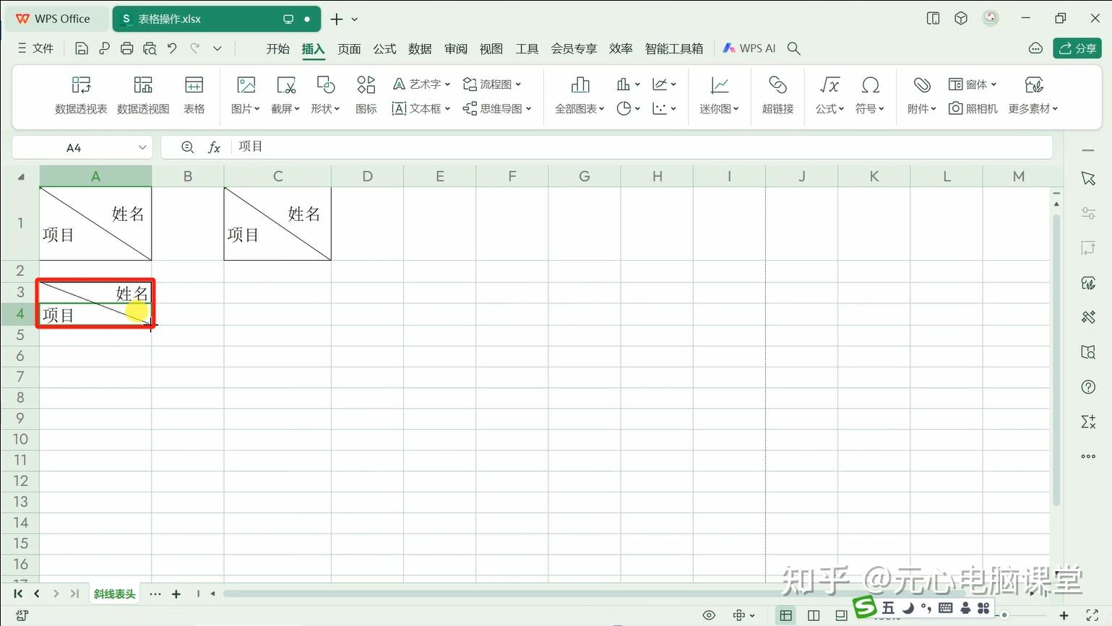Switch to the 数据 ribbon tab

[419, 48]
